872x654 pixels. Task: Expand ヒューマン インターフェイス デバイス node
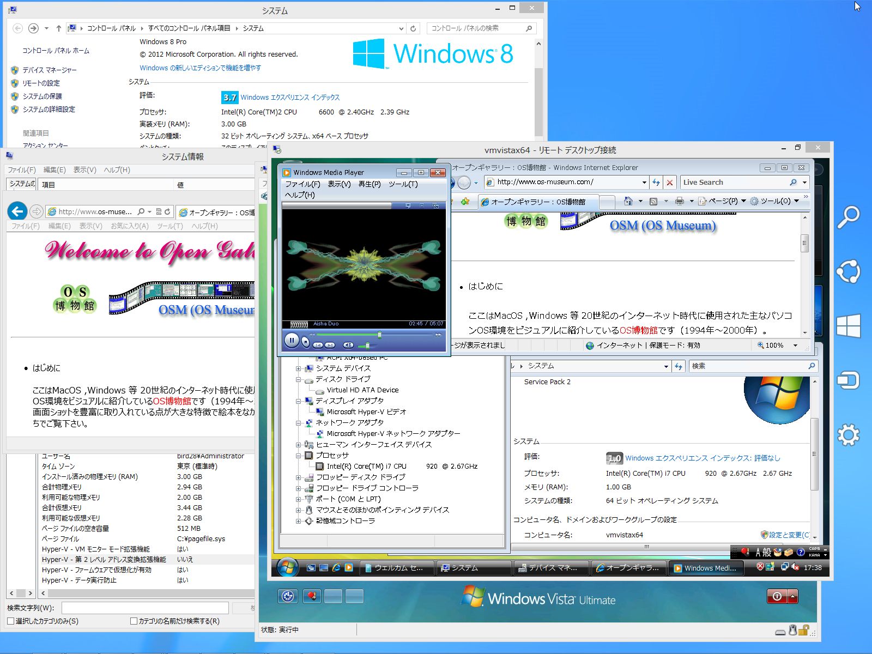pos(298,445)
